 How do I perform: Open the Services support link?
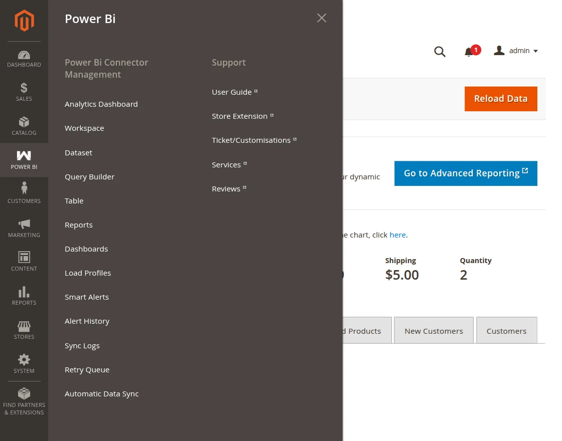229,165
